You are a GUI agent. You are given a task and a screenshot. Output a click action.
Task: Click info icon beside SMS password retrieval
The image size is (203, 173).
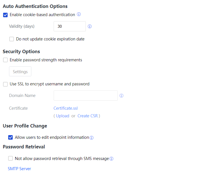(112, 159)
